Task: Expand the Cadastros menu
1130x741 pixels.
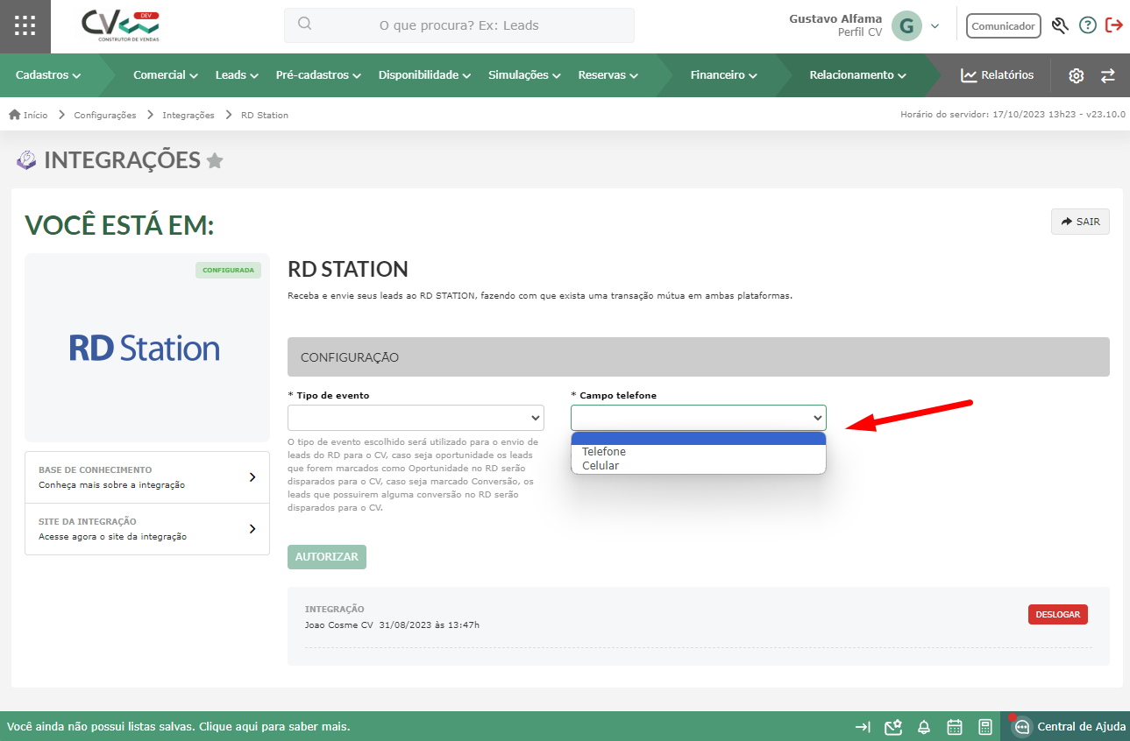Action: pos(48,75)
